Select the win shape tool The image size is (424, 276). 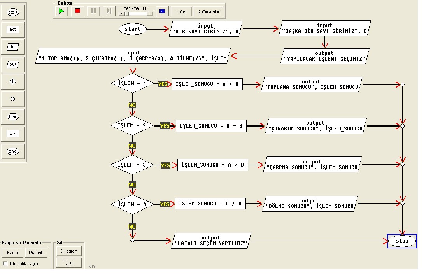coord(12,134)
